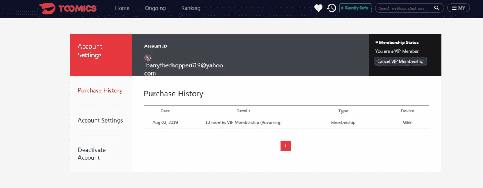The width and height of the screenshot is (483, 188).
Task: Click the search magnifier icon
Action: coord(437,8)
